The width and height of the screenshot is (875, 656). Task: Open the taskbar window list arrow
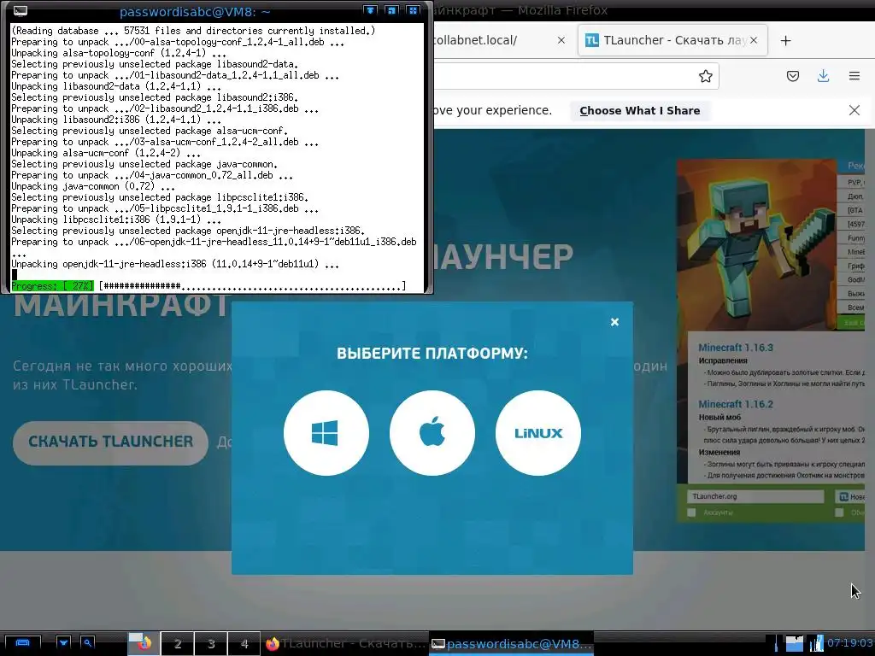(x=63, y=643)
